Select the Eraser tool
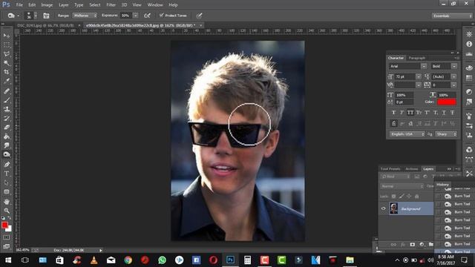The height and width of the screenshot is (267, 475). pos(7,127)
